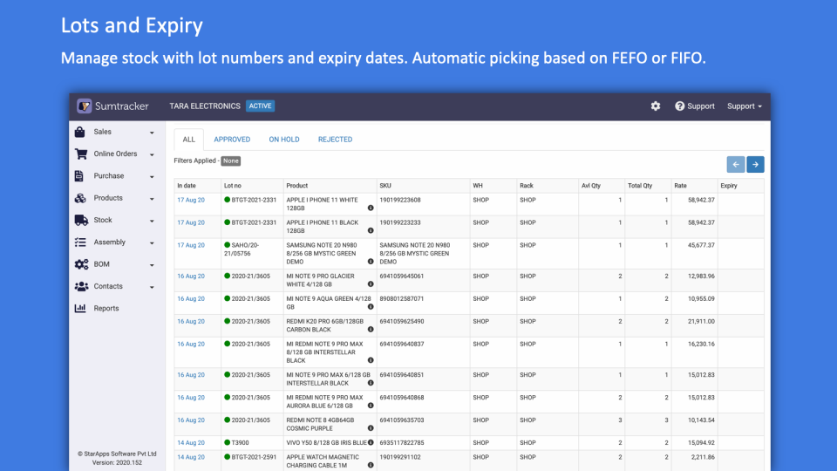Click info icon for MI Note 9 Pro Max Interstellar 6/128
This screenshot has width=837, height=471.
tap(371, 383)
